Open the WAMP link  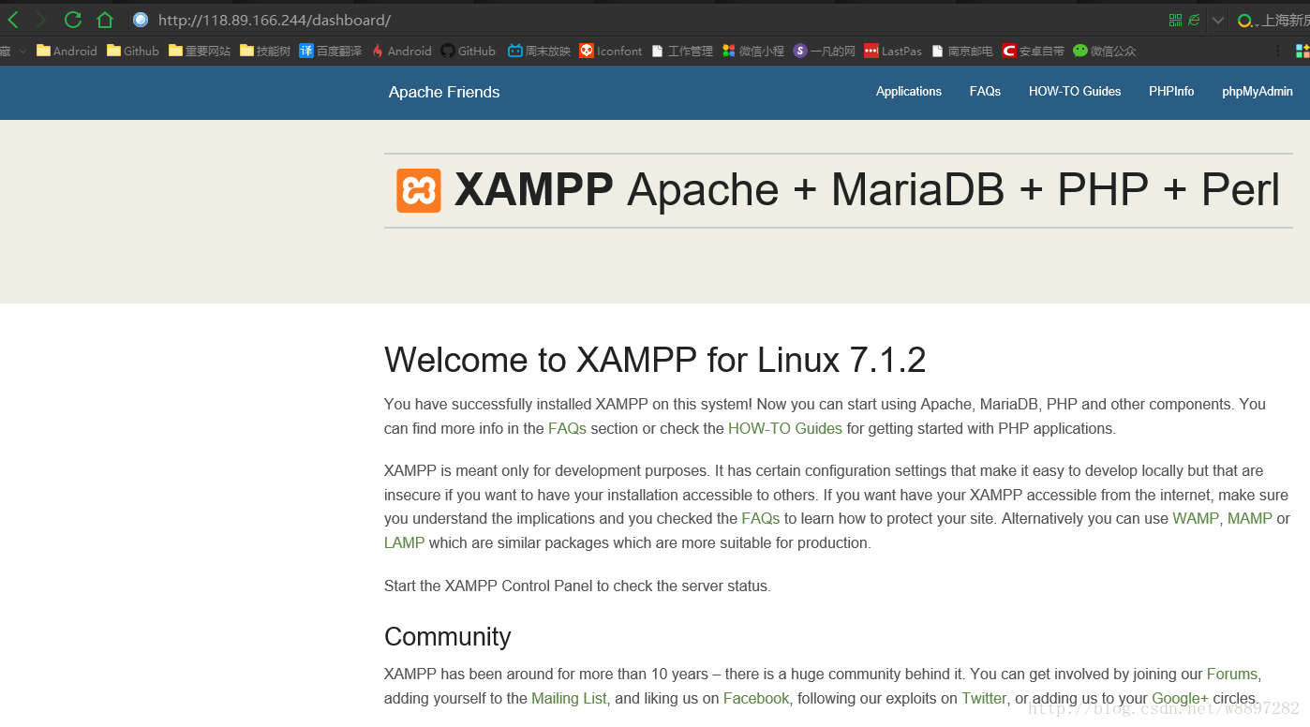coord(1196,518)
